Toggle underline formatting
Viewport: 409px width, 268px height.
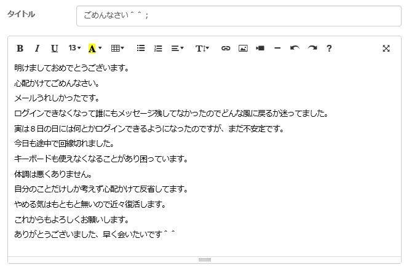[54, 49]
